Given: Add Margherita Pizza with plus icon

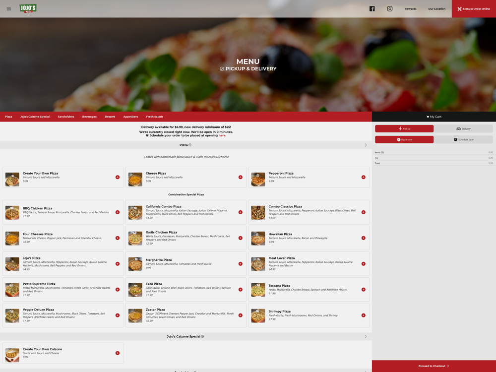Looking at the screenshot, I should coord(241,264).
